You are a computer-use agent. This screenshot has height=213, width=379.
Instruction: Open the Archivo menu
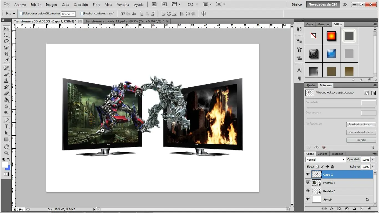(20, 5)
